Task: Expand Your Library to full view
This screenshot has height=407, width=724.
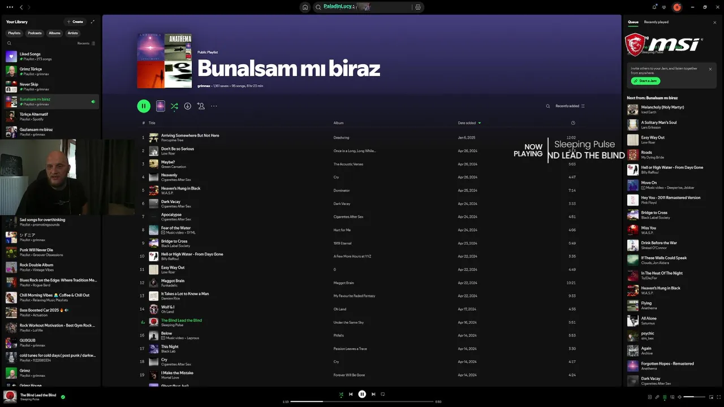Action: (x=93, y=21)
